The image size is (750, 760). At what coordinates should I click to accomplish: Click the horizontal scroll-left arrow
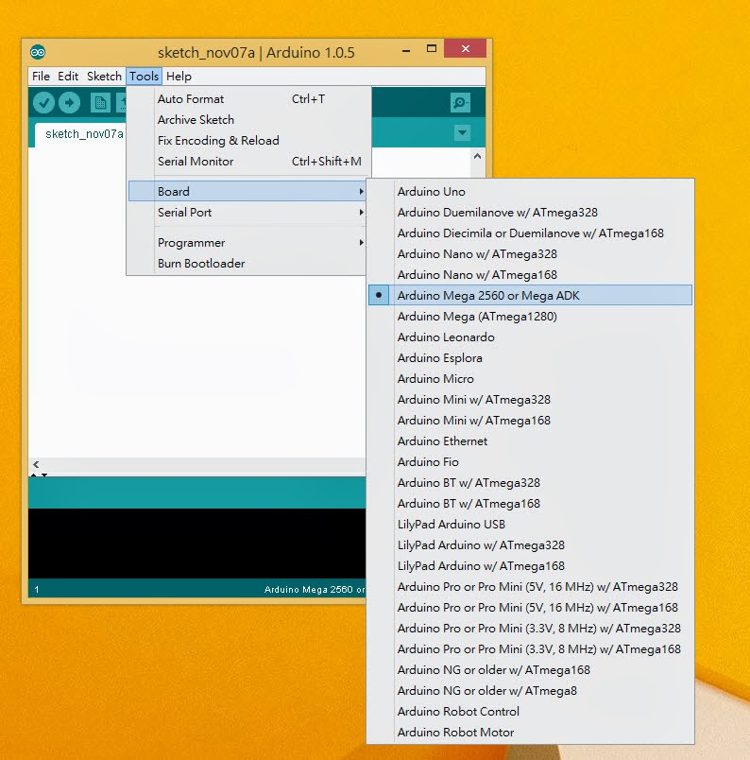click(x=36, y=464)
